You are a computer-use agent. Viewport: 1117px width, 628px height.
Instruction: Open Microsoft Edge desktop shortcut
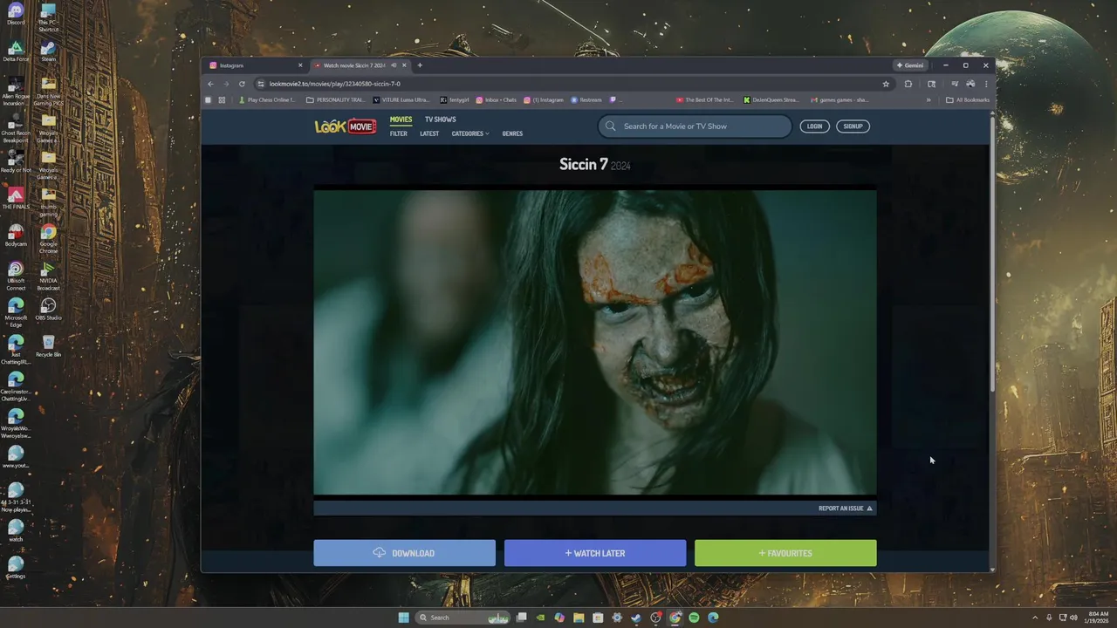point(16,312)
